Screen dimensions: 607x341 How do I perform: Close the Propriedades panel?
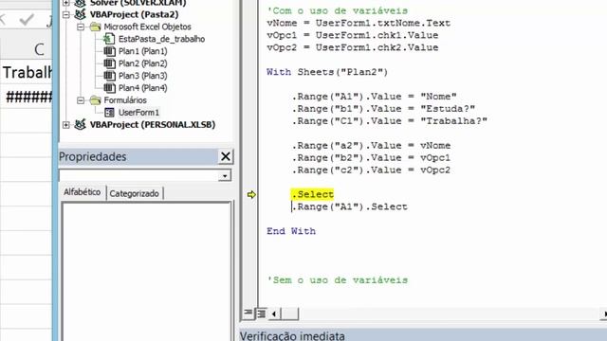tap(226, 156)
